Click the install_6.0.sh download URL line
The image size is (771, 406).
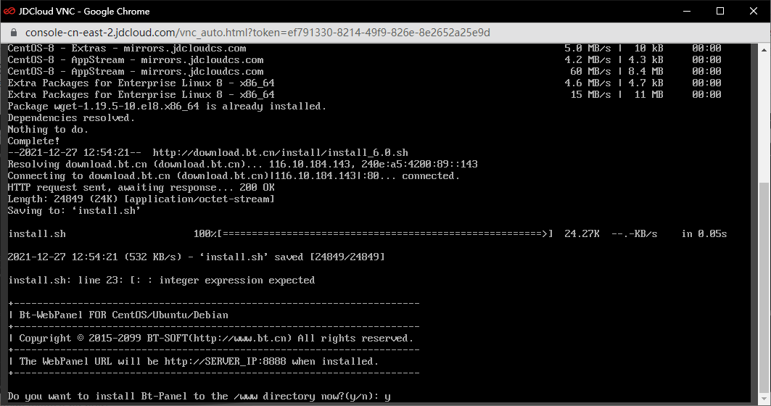pyautogui.click(x=207, y=153)
